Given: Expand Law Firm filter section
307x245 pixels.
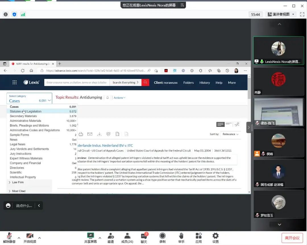Looking at the screenshot, I should 16,182.
